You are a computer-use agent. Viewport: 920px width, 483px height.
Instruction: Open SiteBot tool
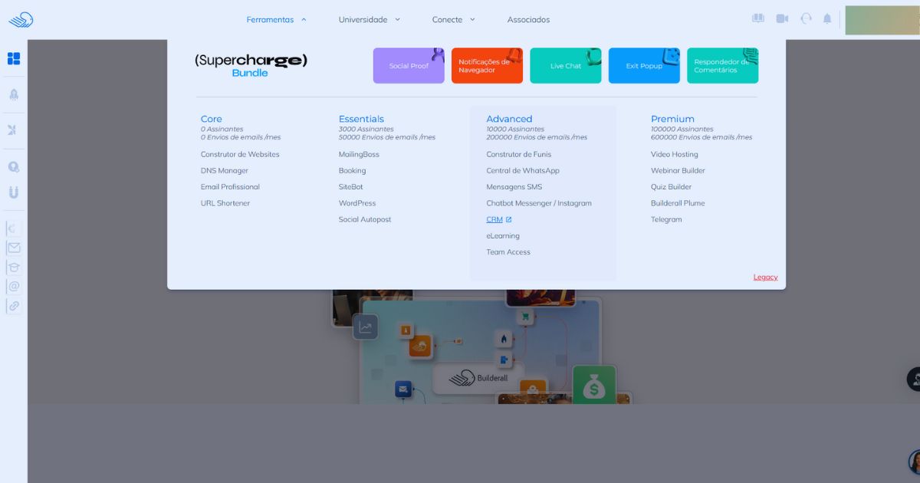click(x=351, y=186)
